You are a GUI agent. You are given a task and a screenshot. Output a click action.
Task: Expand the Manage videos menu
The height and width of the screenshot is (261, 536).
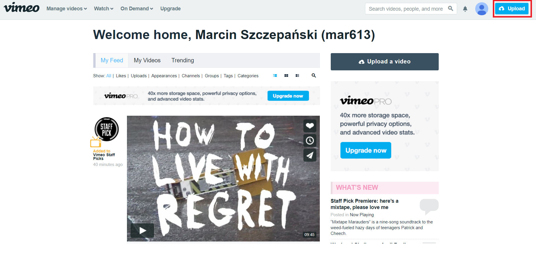[67, 9]
